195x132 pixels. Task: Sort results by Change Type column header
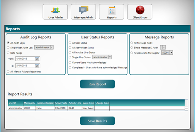tap(102, 103)
